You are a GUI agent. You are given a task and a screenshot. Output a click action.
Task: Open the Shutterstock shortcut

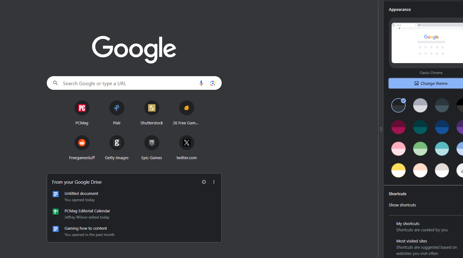[x=152, y=108]
